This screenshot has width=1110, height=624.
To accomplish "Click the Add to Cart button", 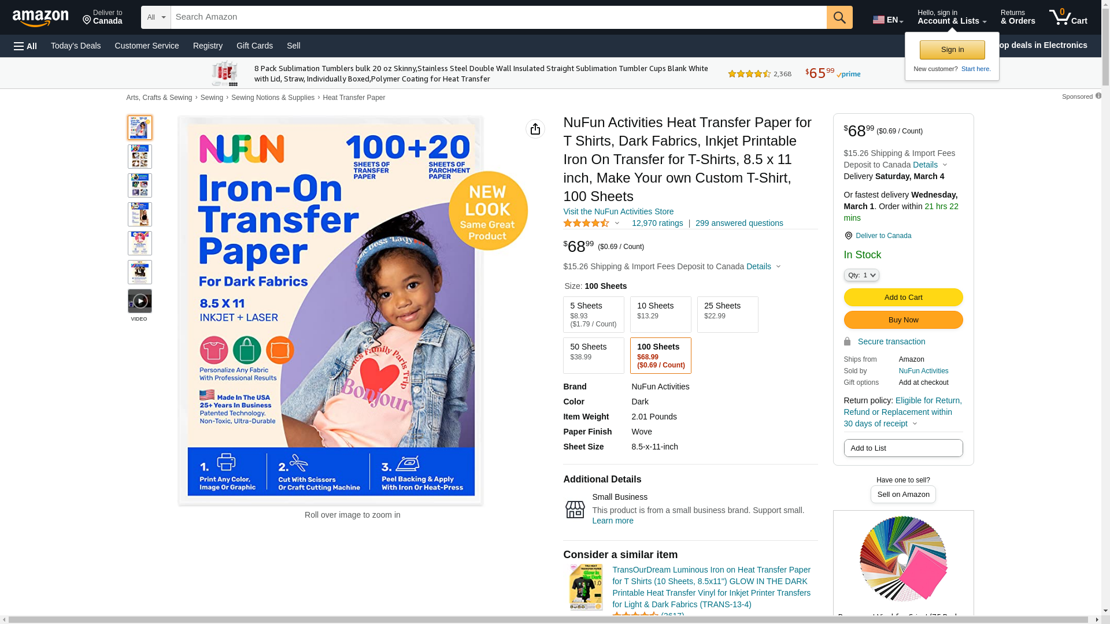I will click(904, 298).
